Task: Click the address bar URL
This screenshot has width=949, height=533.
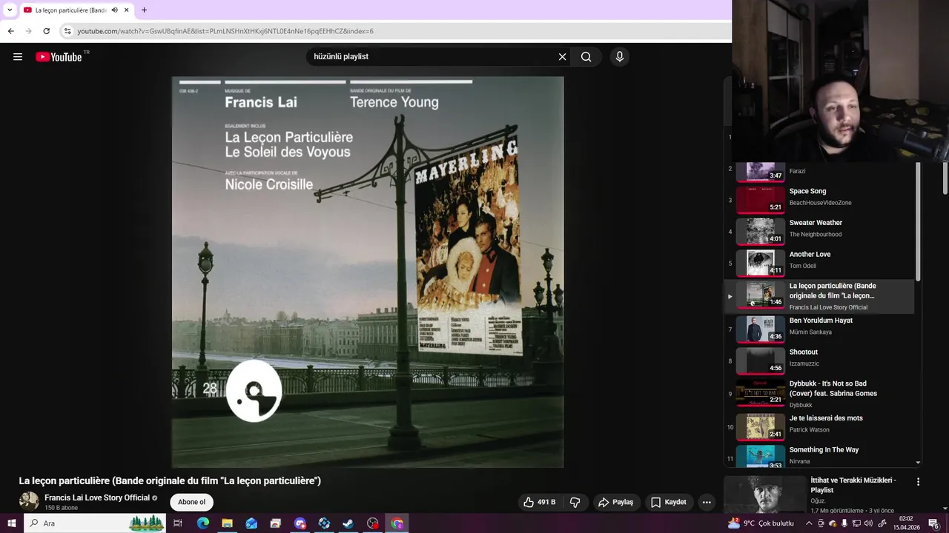Action: pyautogui.click(x=225, y=31)
